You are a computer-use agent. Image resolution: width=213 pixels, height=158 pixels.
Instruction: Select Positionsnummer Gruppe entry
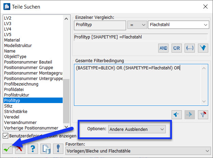(x=33, y=67)
